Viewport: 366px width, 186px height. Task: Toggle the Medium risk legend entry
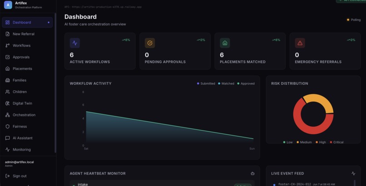click(x=304, y=142)
